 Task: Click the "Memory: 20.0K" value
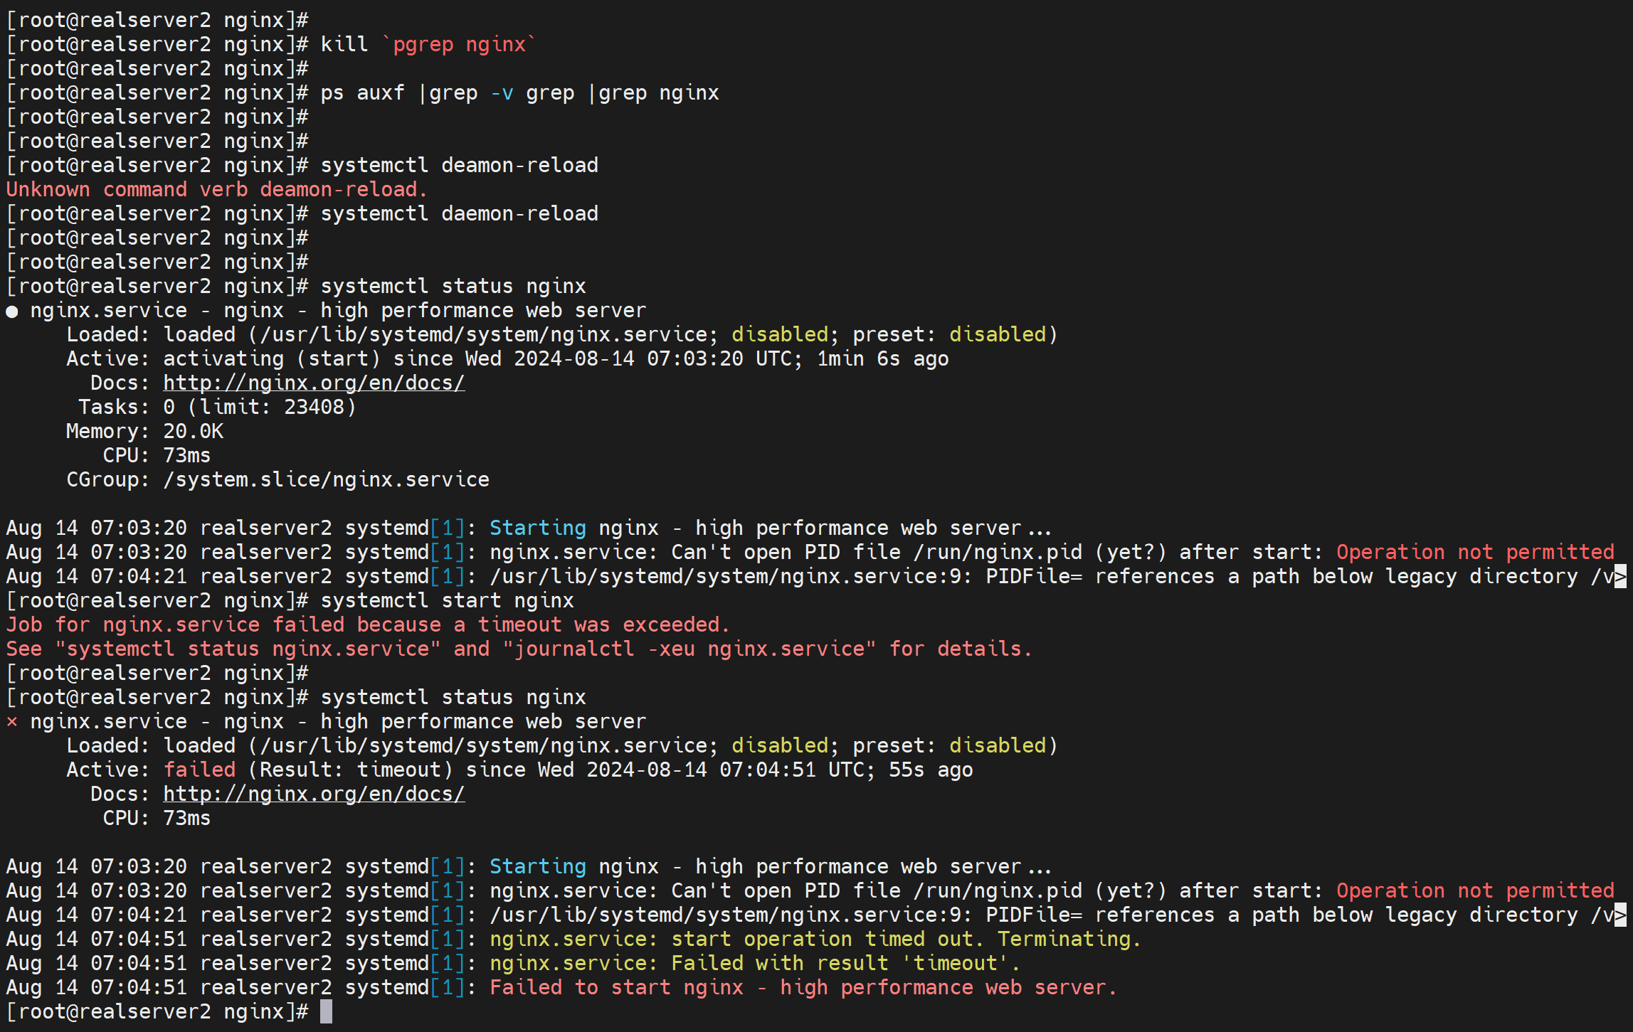pyautogui.click(x=193, y=432)
